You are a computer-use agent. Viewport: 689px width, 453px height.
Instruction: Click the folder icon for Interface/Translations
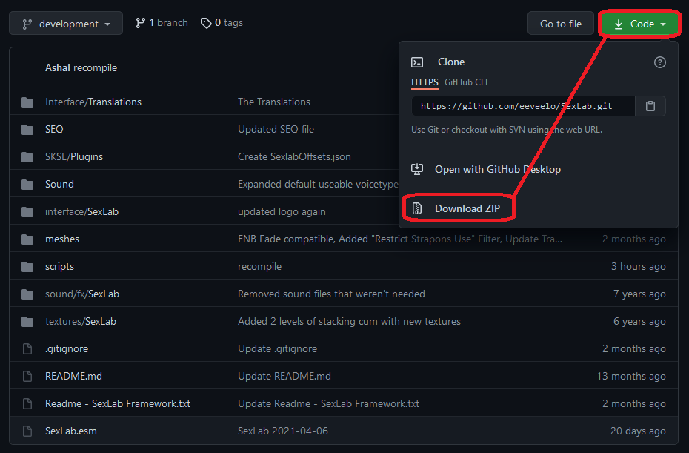click(27, 102)
